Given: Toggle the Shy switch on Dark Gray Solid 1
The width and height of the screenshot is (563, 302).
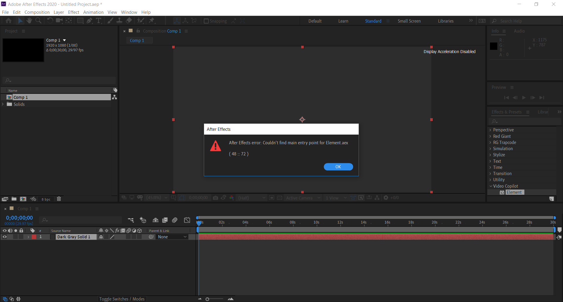Looking at the screenshot, I should point(101,237).
